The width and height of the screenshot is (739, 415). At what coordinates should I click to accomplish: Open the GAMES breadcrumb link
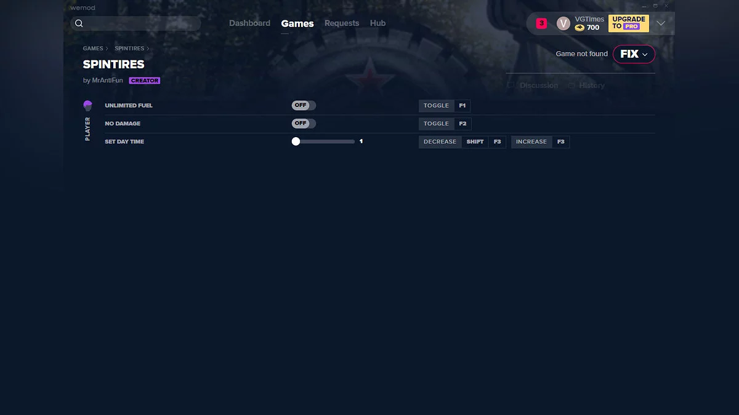(93, 48)
